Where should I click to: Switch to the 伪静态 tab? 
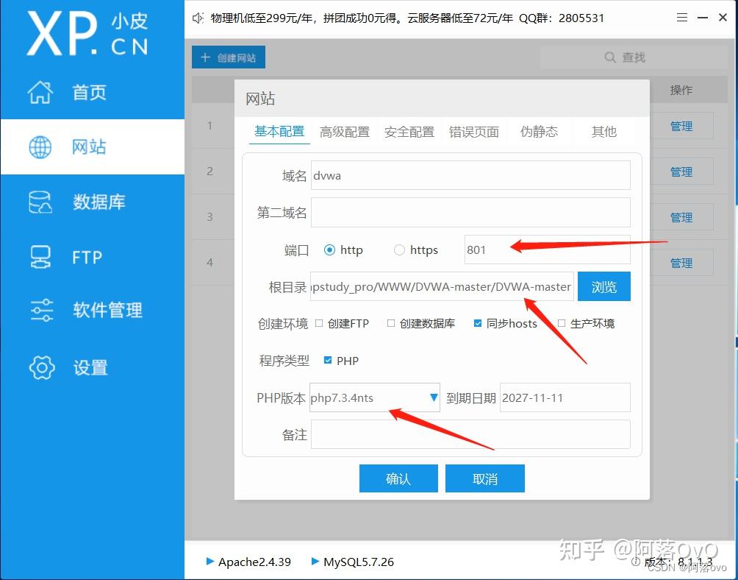(539, 132)
